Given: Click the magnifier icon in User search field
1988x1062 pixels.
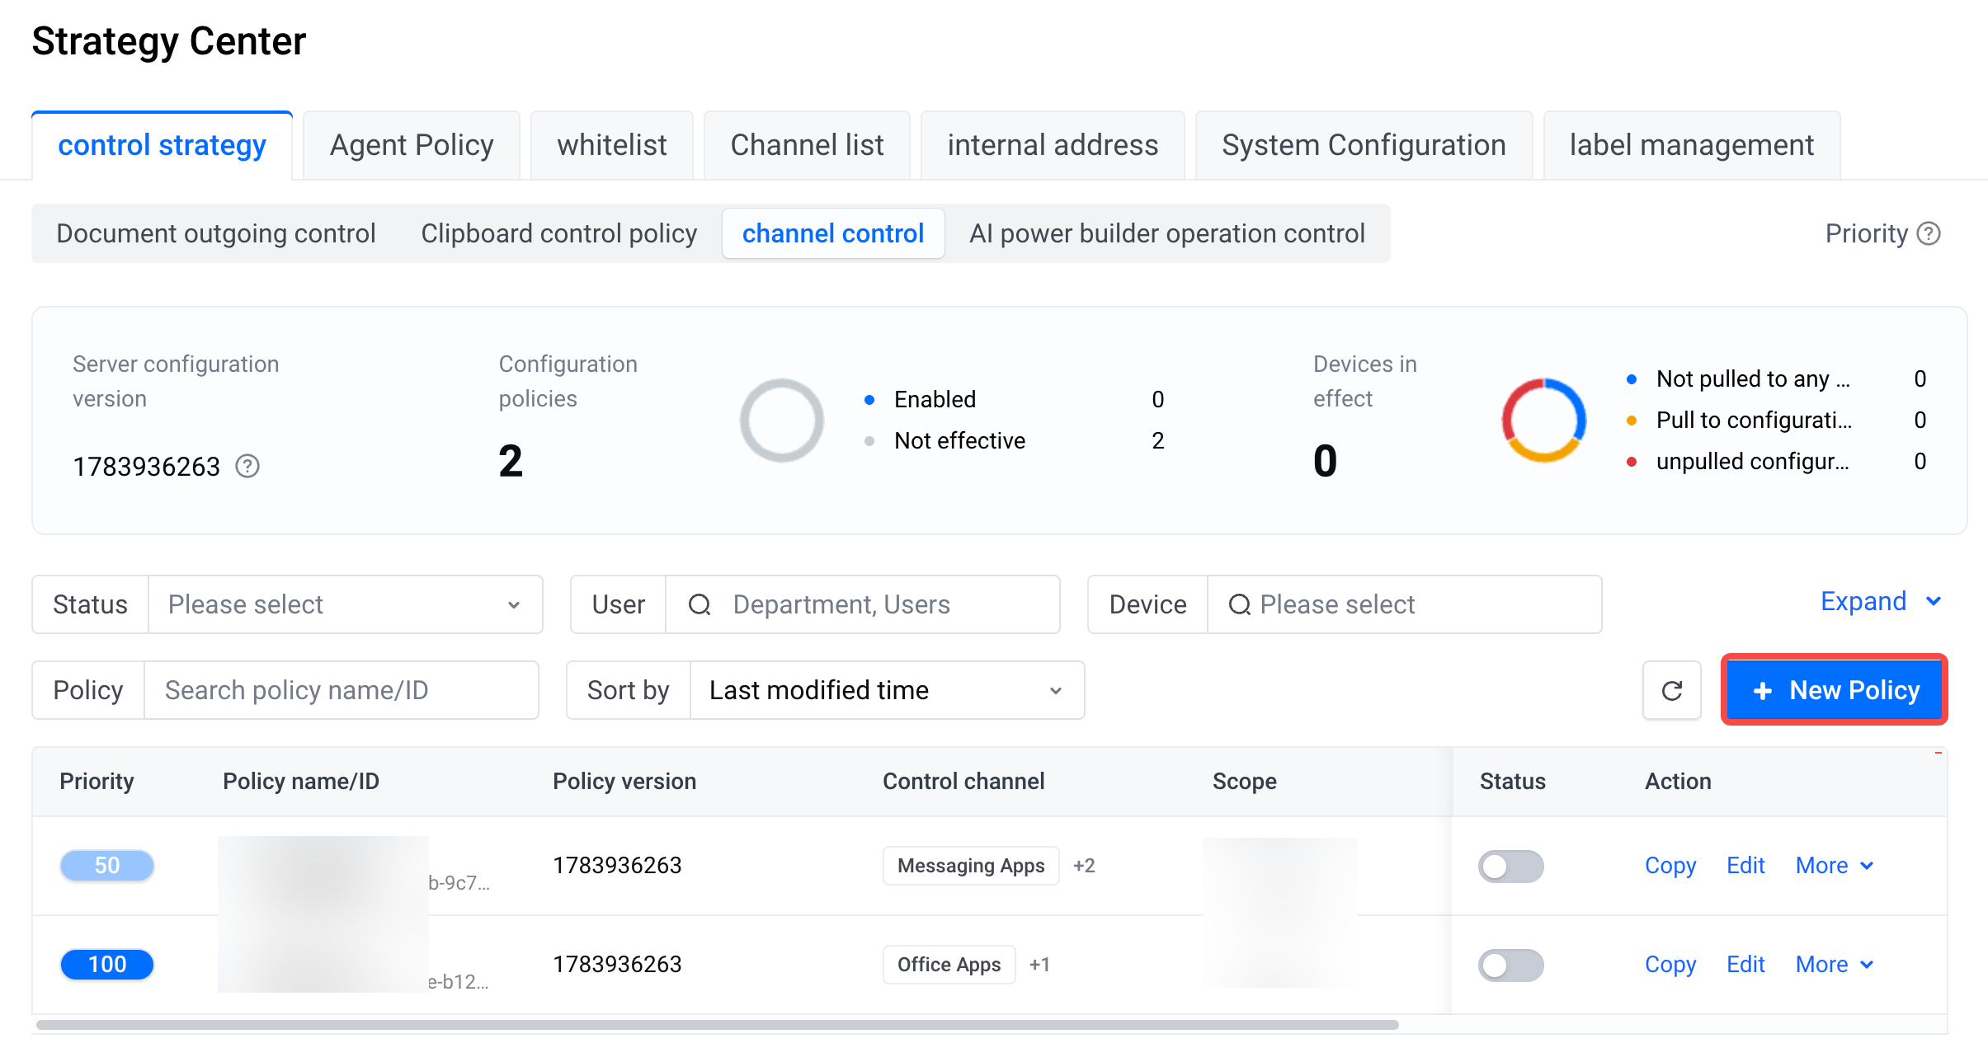Looking at the screenshot, I should coord(700,604).
